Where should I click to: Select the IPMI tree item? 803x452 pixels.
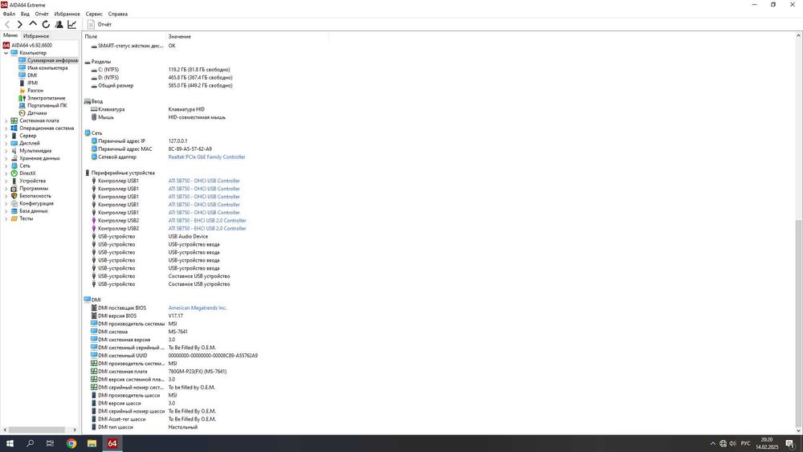(29, 83)
